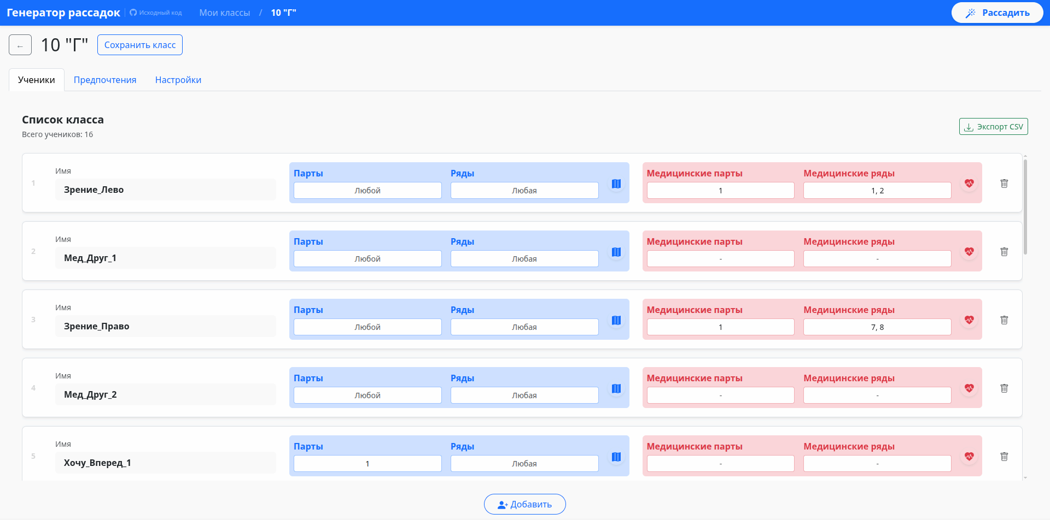Click the map icon in Зрение_Лево row
This screenshot has width=1050, height=520.
point(616,184)
